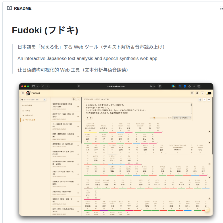Favorite the 企画提案書の抜粋 article star
223x223 pixels.
coord(78,164)
